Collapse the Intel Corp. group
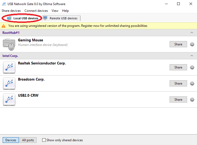This screenshot has width=197, height=145. pyautogui.click(x=192, y=56)
